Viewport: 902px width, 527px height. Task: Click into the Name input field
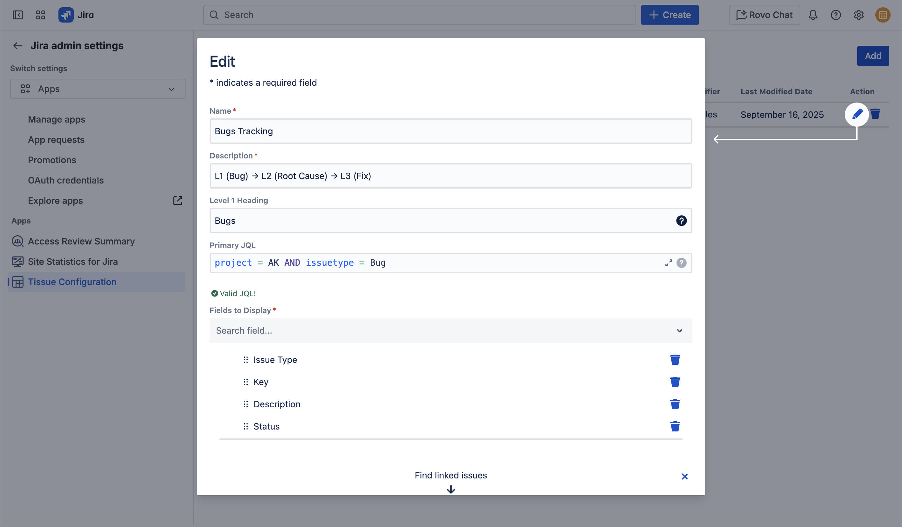click(x=451, y=131)
